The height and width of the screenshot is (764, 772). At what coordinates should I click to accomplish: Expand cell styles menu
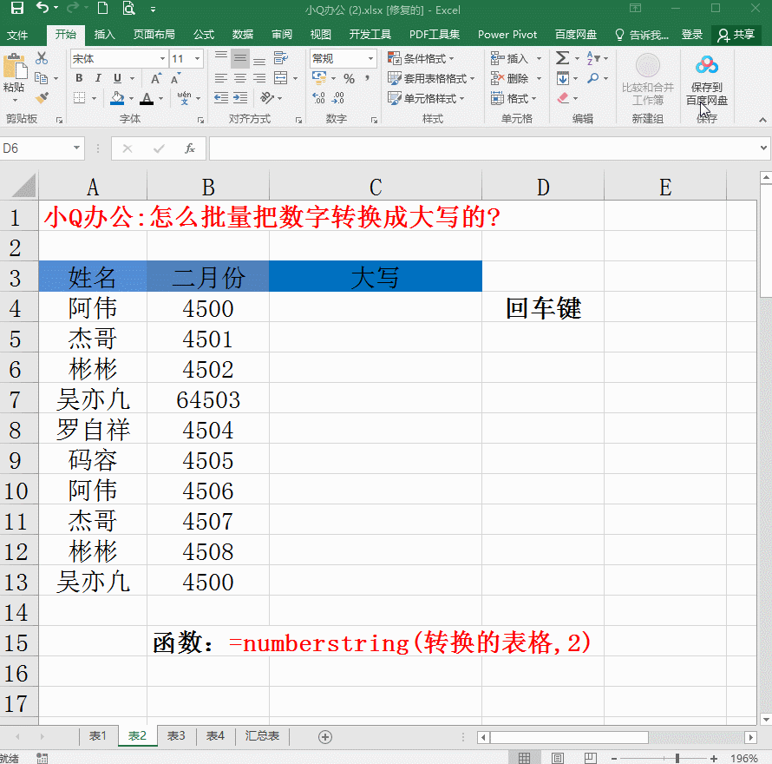426,98
